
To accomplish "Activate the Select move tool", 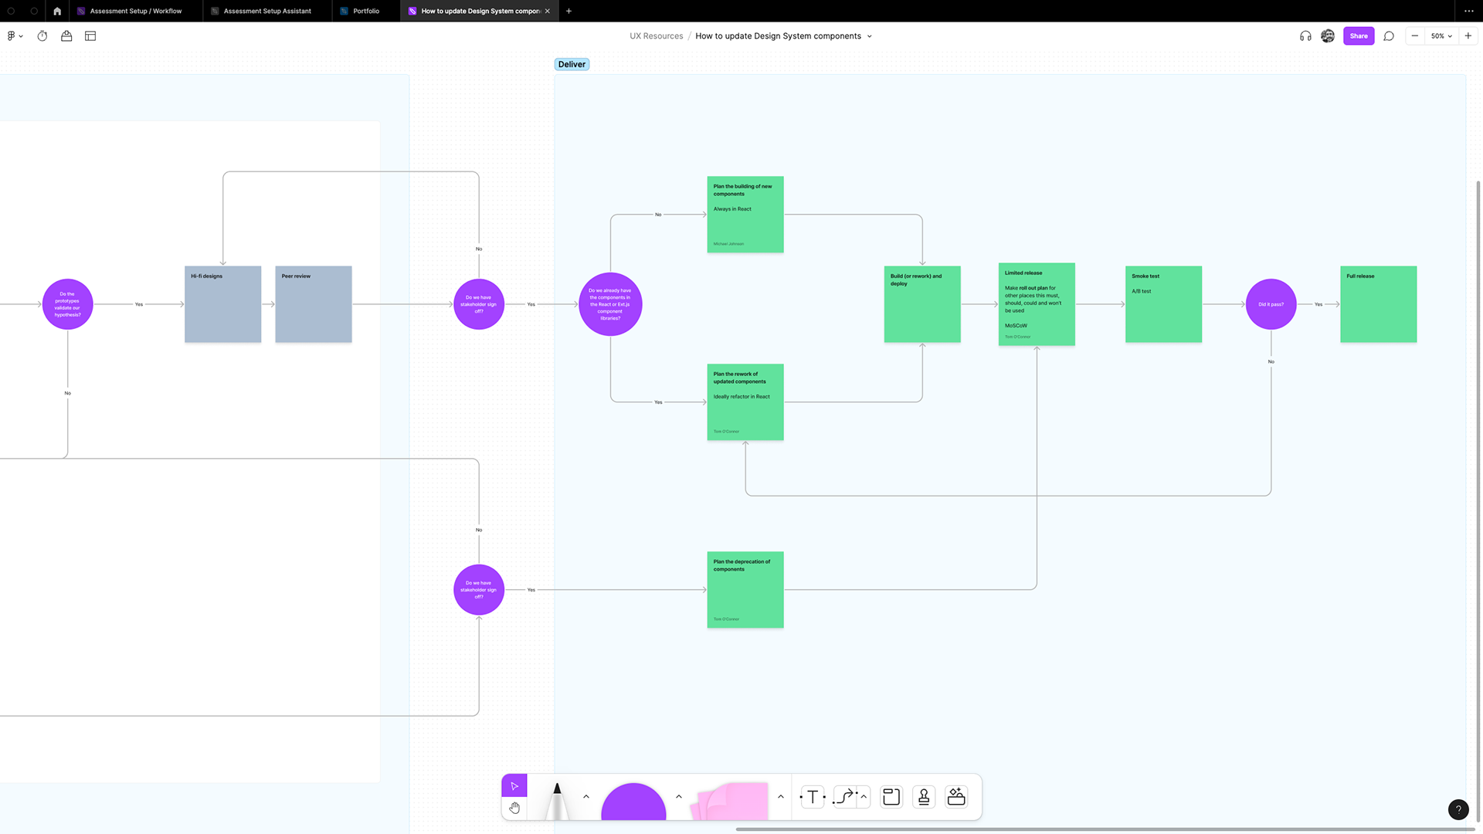I will click(x=514, y=786).
